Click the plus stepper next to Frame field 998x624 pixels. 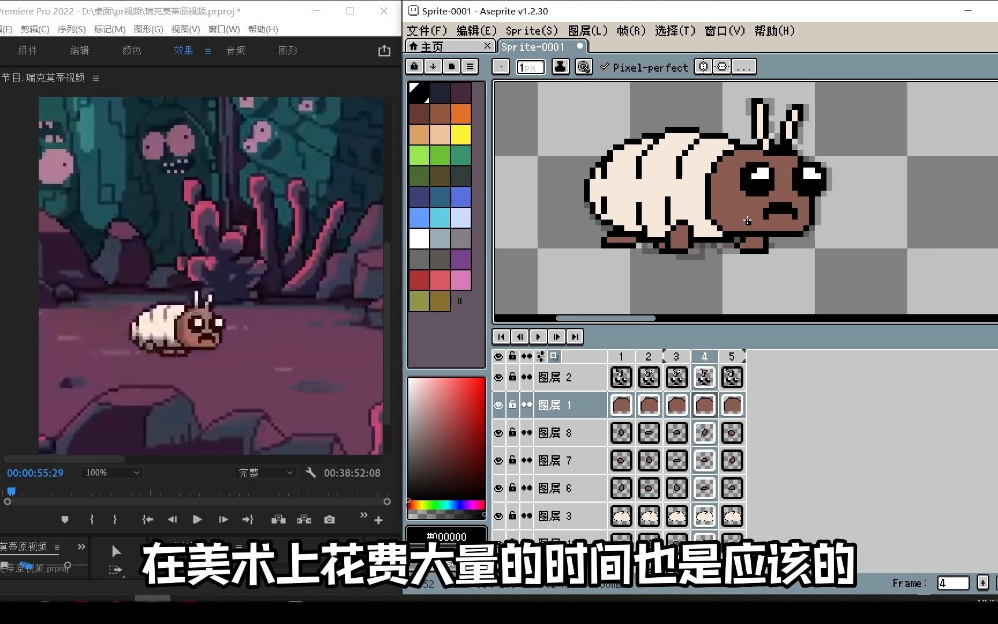[x=983, y=583]
